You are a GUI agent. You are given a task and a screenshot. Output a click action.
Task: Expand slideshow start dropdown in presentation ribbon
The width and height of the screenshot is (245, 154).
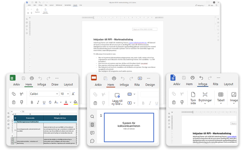pyautogui.click(x=134, y=103)
